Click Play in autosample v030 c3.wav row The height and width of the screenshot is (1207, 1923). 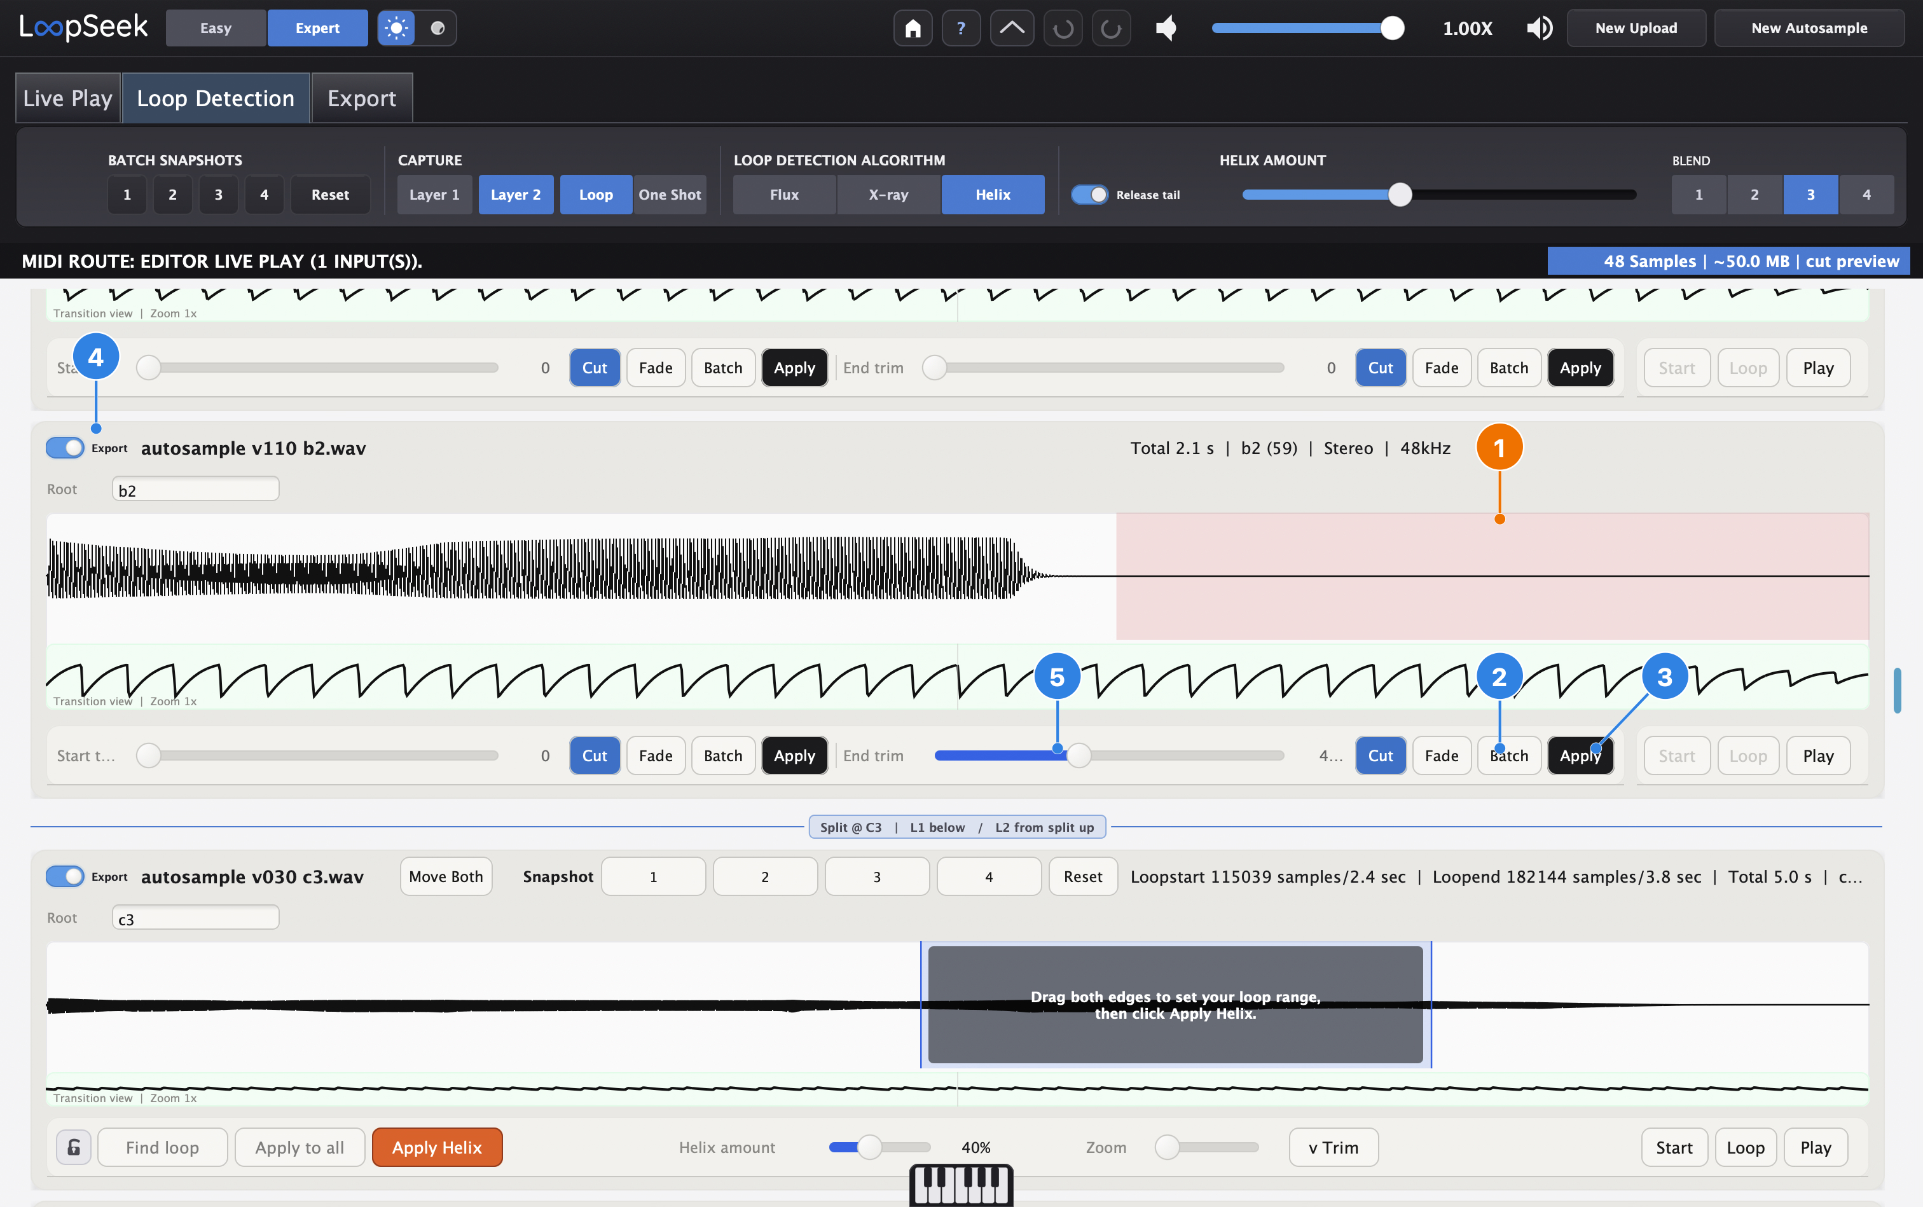tap(1816, 1147)
